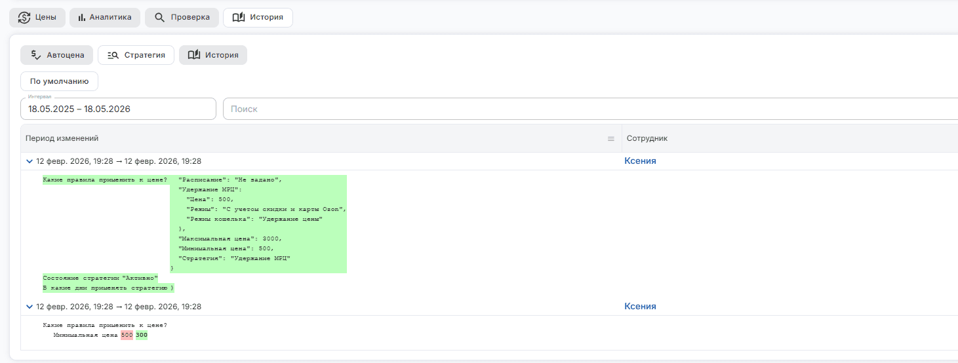Click the magnifier icon on Проверка

(159, 18)
